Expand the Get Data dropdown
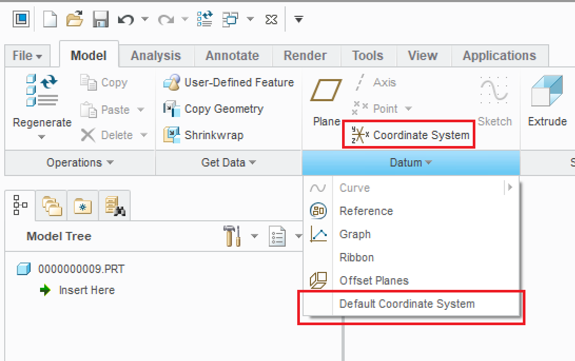This screenshot has width=575, height=361. (x=228, y=163)
